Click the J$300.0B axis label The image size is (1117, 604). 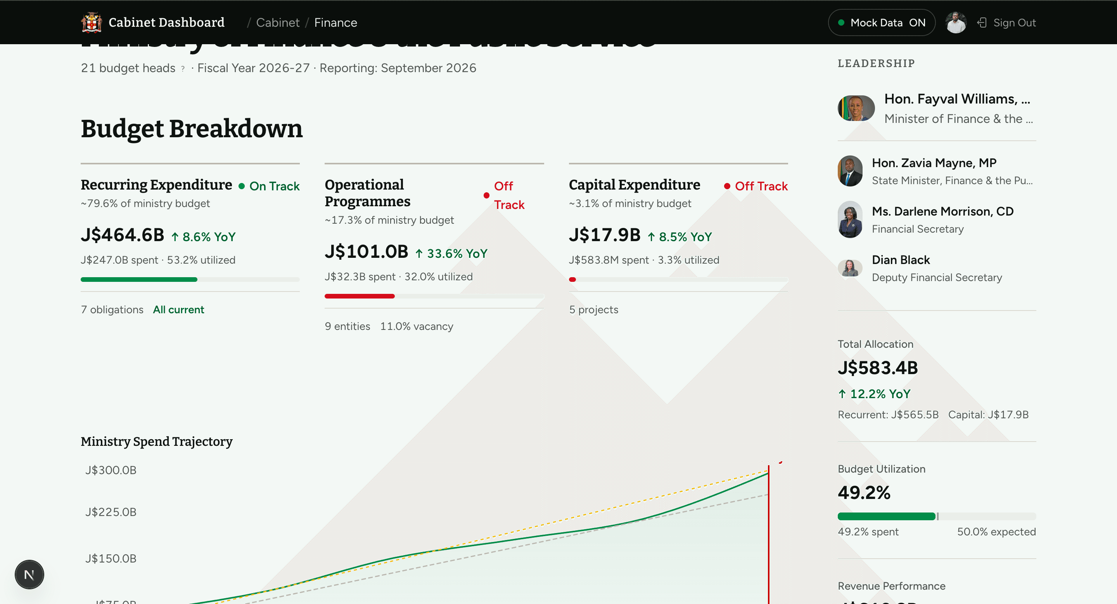click(111, 470)
